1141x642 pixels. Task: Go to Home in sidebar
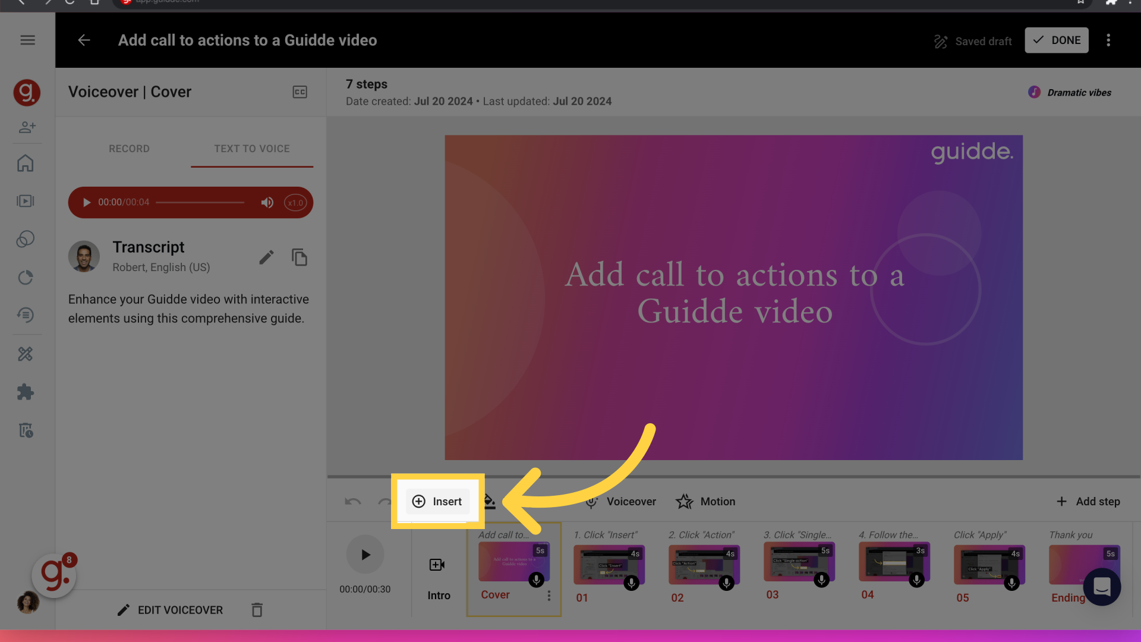point(25,163)
